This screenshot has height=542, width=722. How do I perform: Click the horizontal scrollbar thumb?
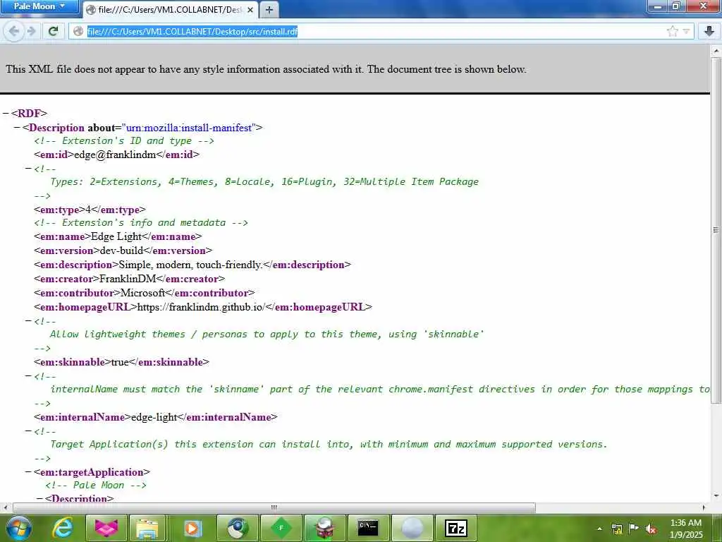274,507
